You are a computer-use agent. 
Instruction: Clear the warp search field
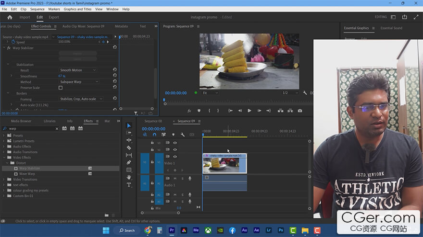coord(57,129)
